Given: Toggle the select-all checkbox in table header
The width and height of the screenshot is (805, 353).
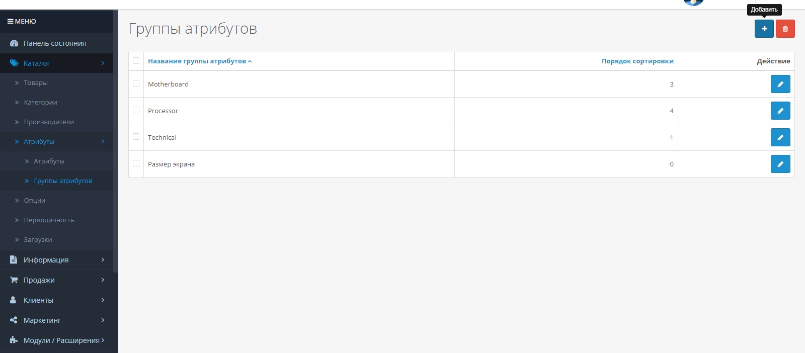Looking at the screenshot, I should (136, 61).
